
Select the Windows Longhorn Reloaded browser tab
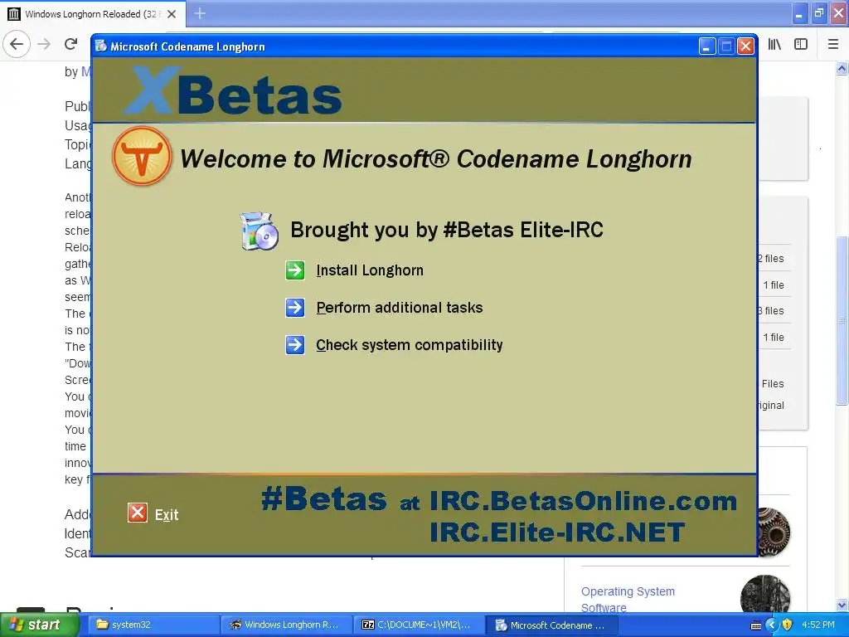(x=92, y=14)
